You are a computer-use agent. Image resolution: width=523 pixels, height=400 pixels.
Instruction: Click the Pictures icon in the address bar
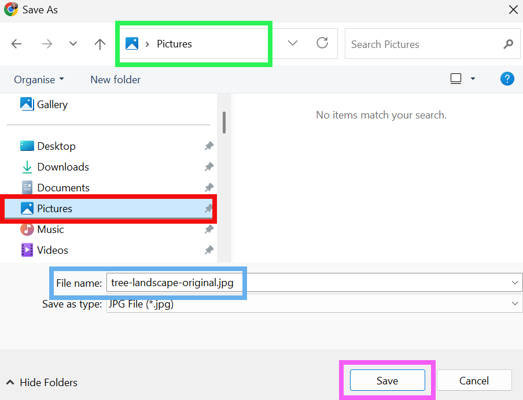click(x=132, y=44)
